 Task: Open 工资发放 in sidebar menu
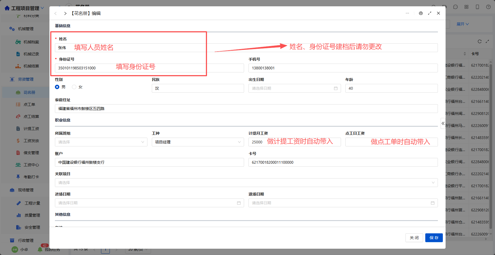(31, 141)
